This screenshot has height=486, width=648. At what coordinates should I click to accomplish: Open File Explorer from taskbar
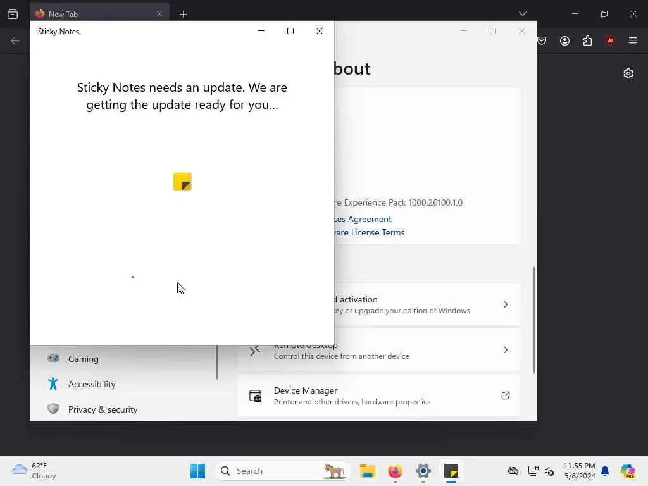click(368, 471)
